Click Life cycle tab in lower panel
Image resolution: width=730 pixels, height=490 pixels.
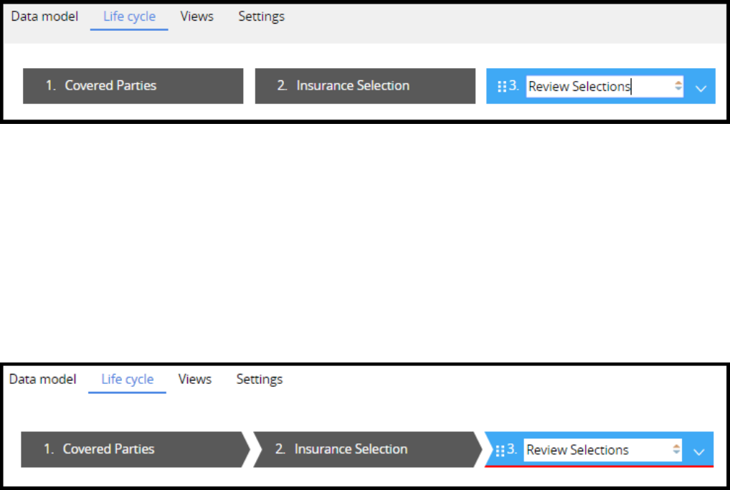(128, 379)
